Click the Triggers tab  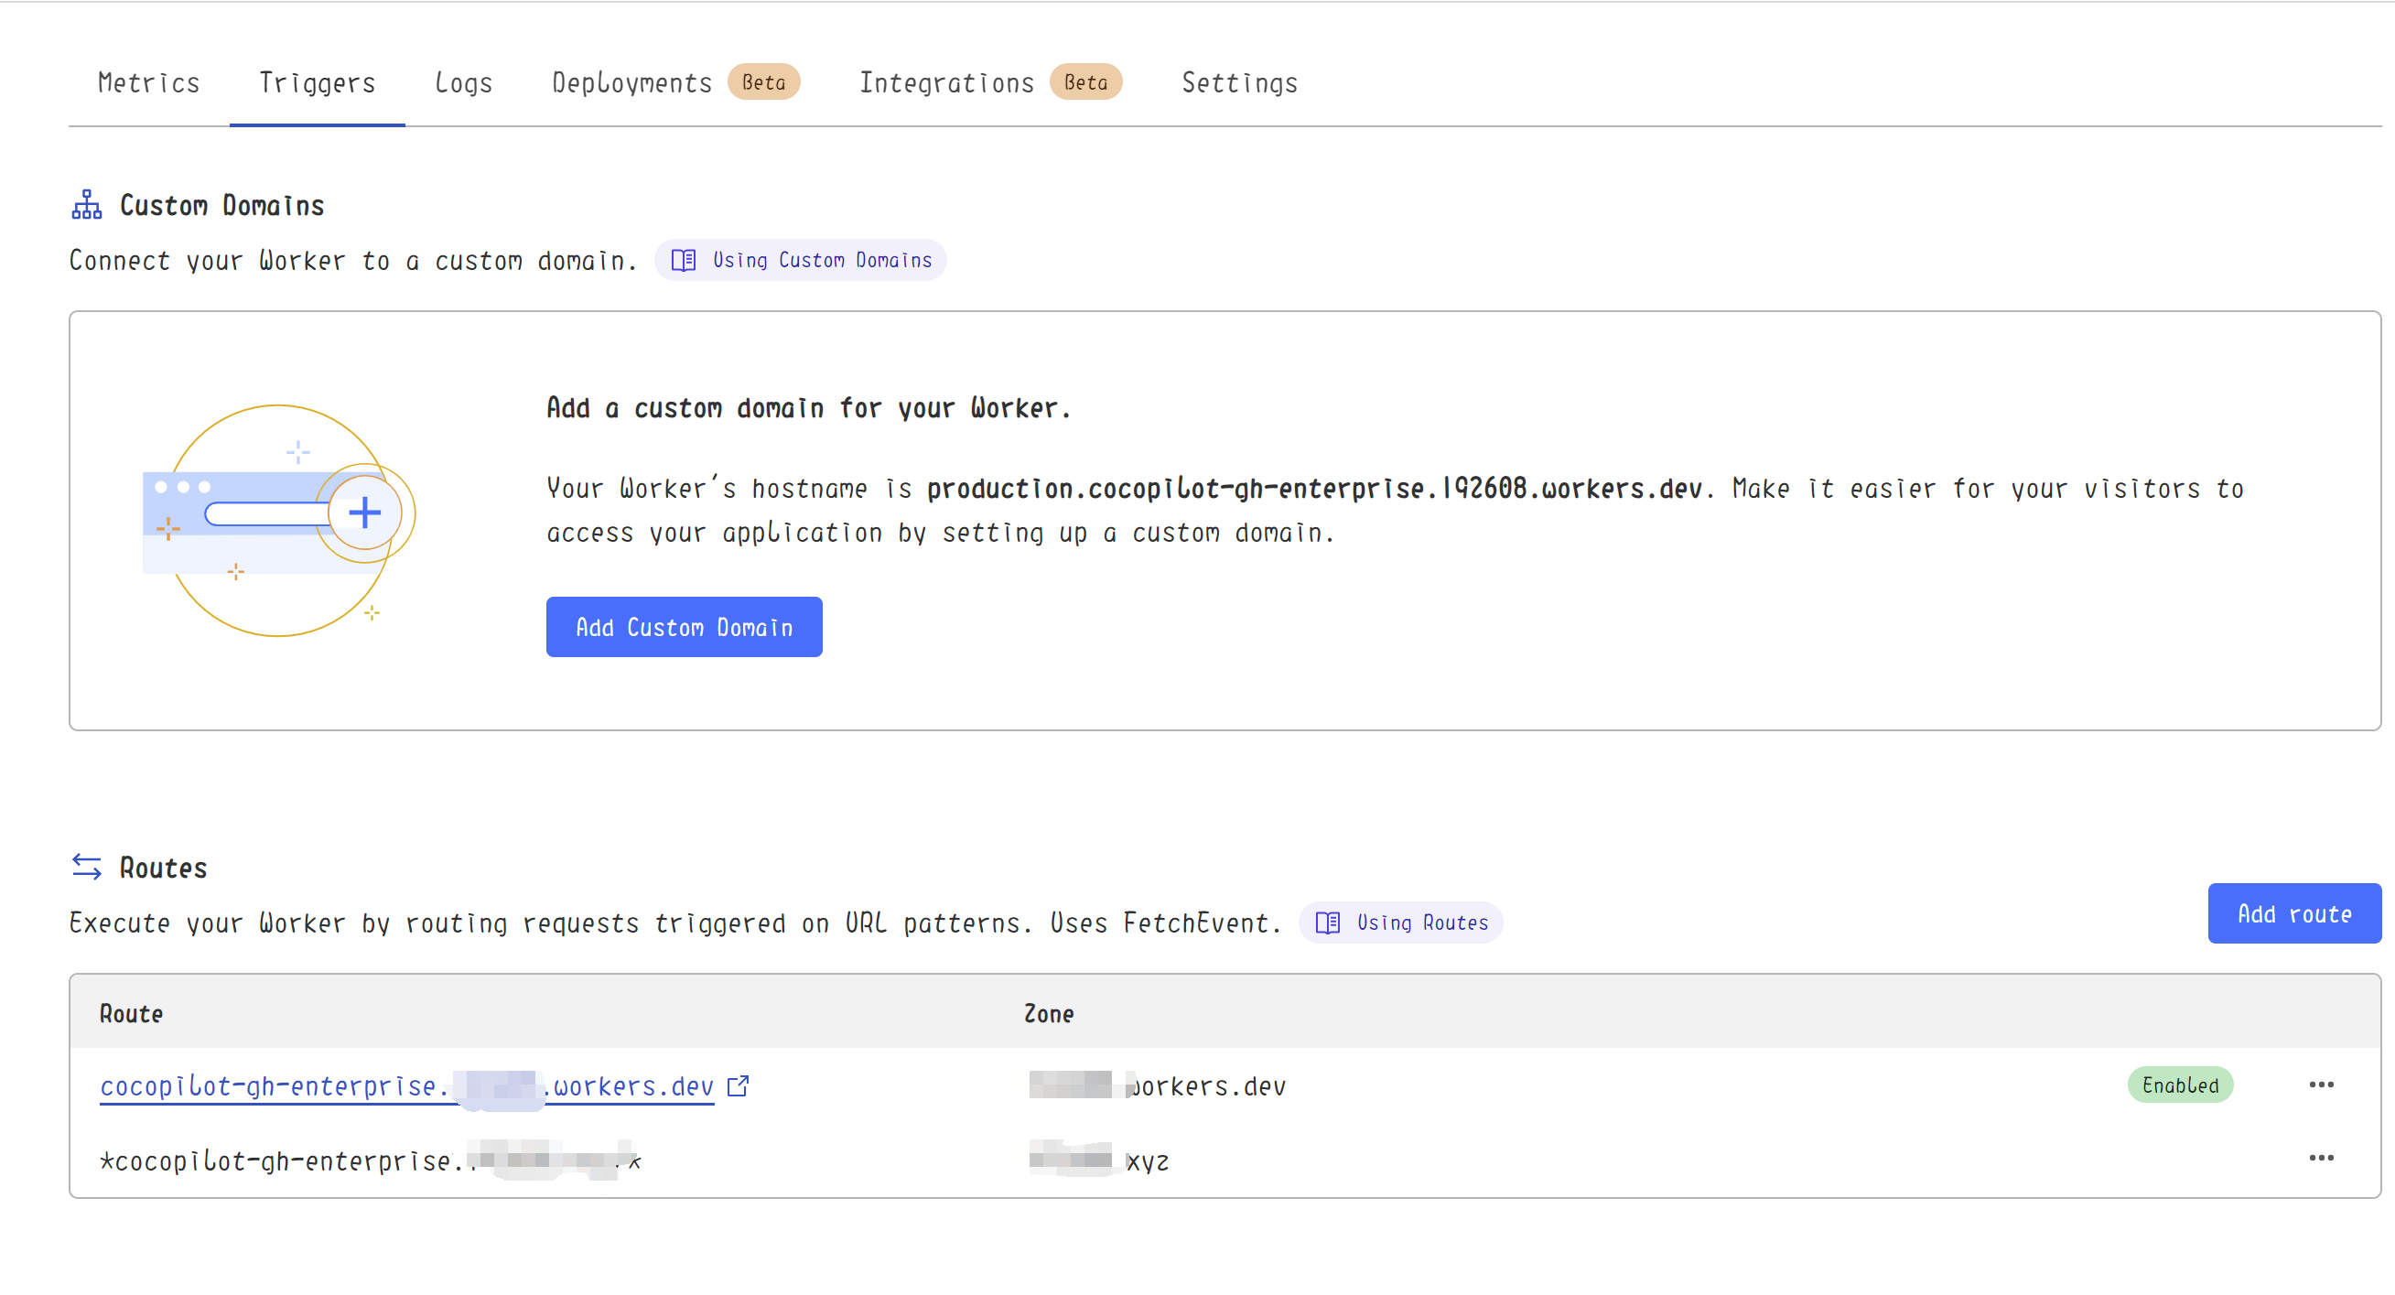click(317, 82)
